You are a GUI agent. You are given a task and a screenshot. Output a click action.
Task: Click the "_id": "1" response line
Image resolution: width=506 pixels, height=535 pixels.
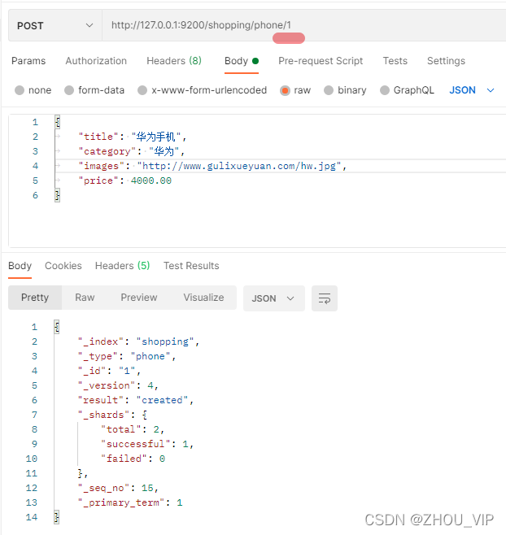click(109, 371)
